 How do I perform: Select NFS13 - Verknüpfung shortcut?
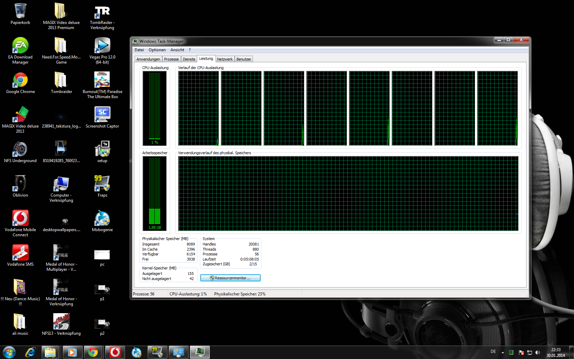point(61,324)
